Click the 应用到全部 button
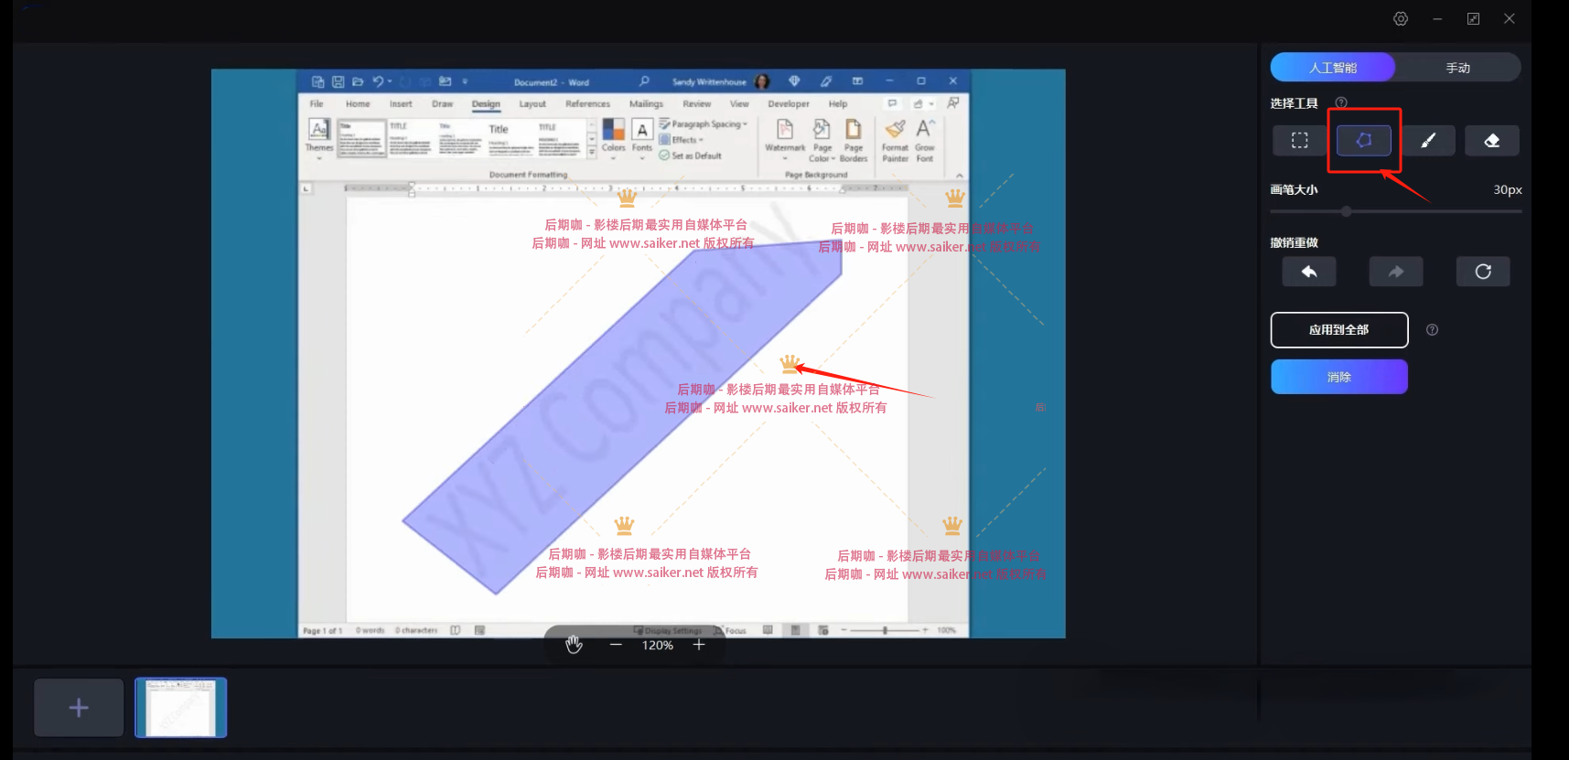The width and height of the screenshot is (1569, 760). pyautogui.click(x=1339, y=330)
